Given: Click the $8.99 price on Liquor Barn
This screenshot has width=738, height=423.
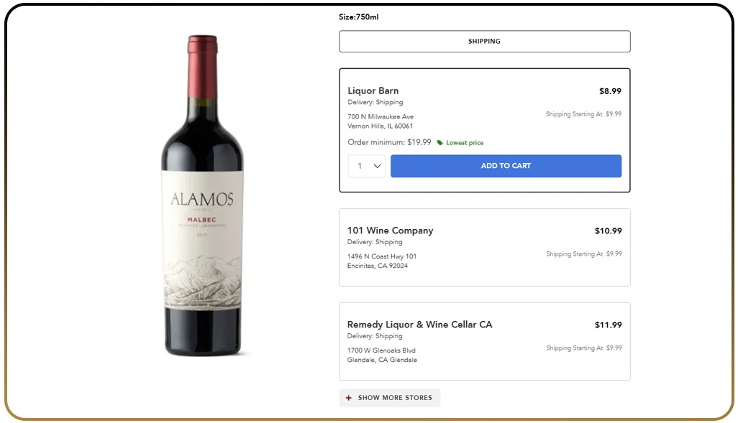Looking at the screenshot, I should pyautogui.click(x=609, y=91).
